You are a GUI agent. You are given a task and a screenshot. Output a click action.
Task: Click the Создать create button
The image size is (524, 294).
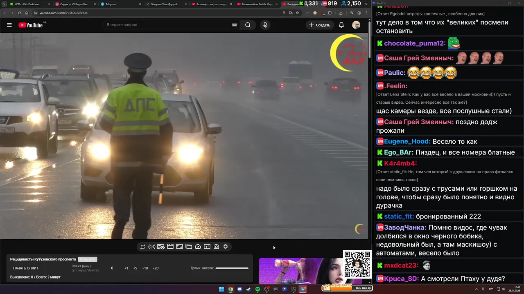point(319,25)
